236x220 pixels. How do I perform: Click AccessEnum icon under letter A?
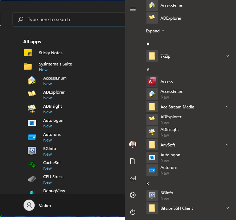[x=152, y=94]
